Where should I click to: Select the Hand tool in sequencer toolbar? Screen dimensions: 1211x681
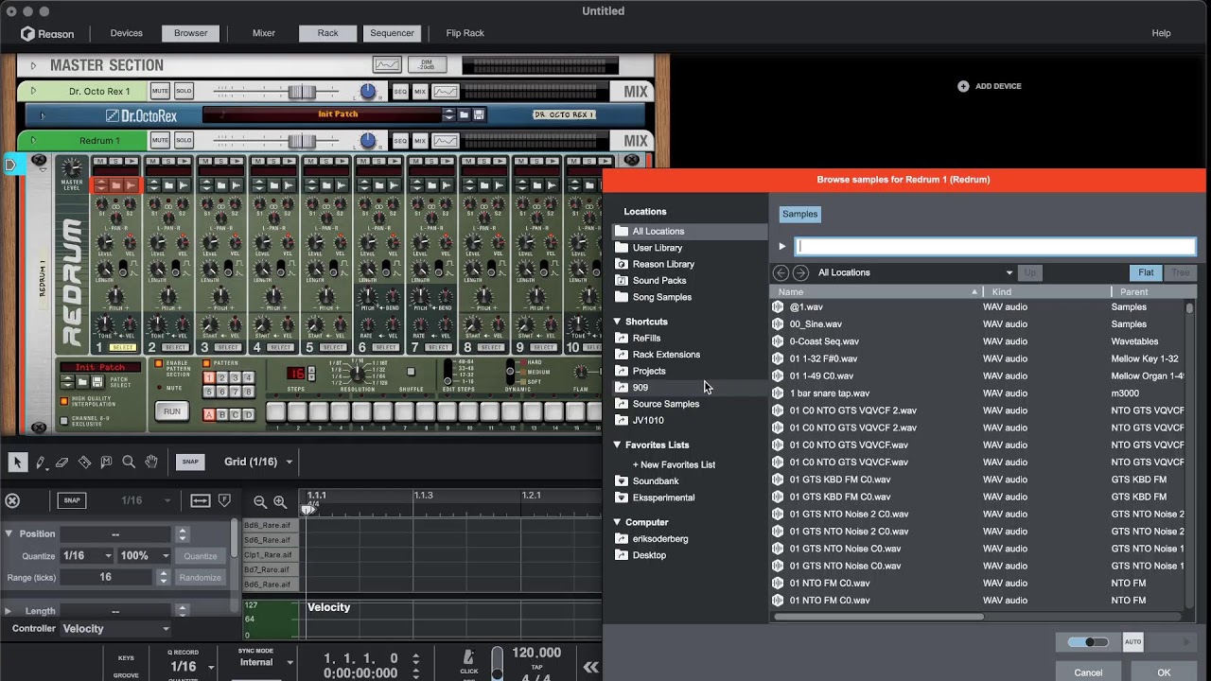click(150, 462)
